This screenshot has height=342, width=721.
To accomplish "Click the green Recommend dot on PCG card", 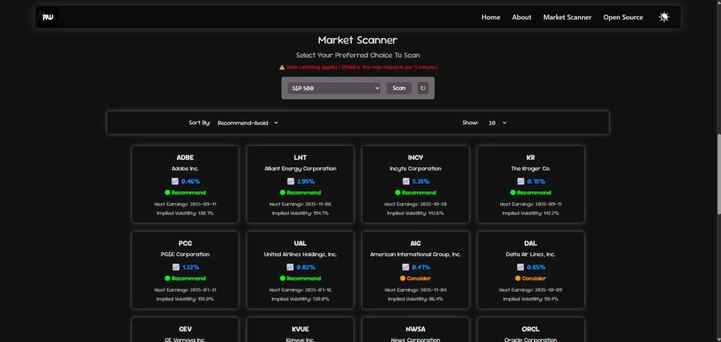I will click(x=167, y=278).
